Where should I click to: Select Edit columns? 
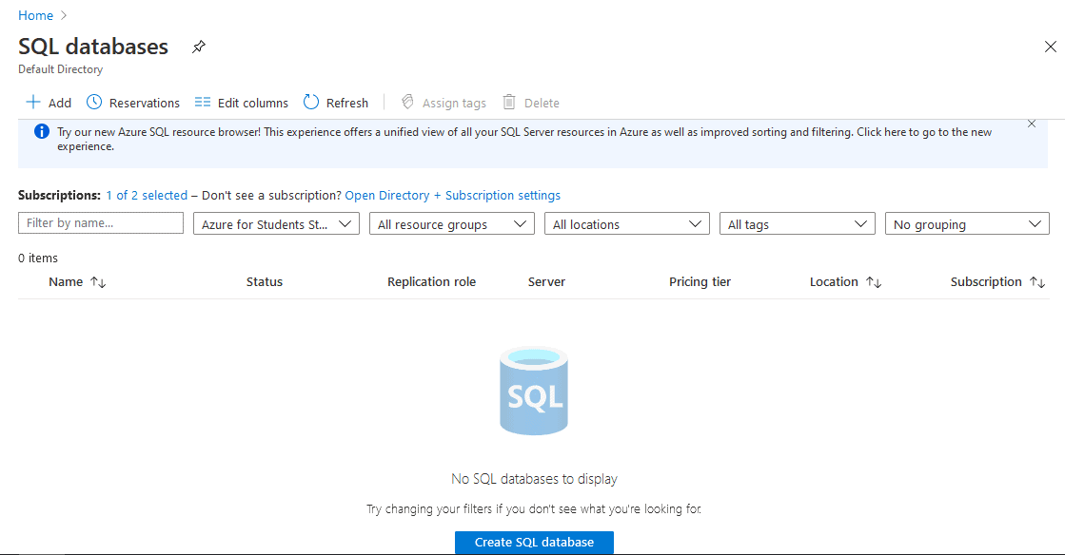point(241,102)
